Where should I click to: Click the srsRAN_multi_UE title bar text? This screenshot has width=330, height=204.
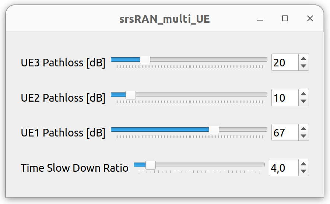tap(165, 19)
